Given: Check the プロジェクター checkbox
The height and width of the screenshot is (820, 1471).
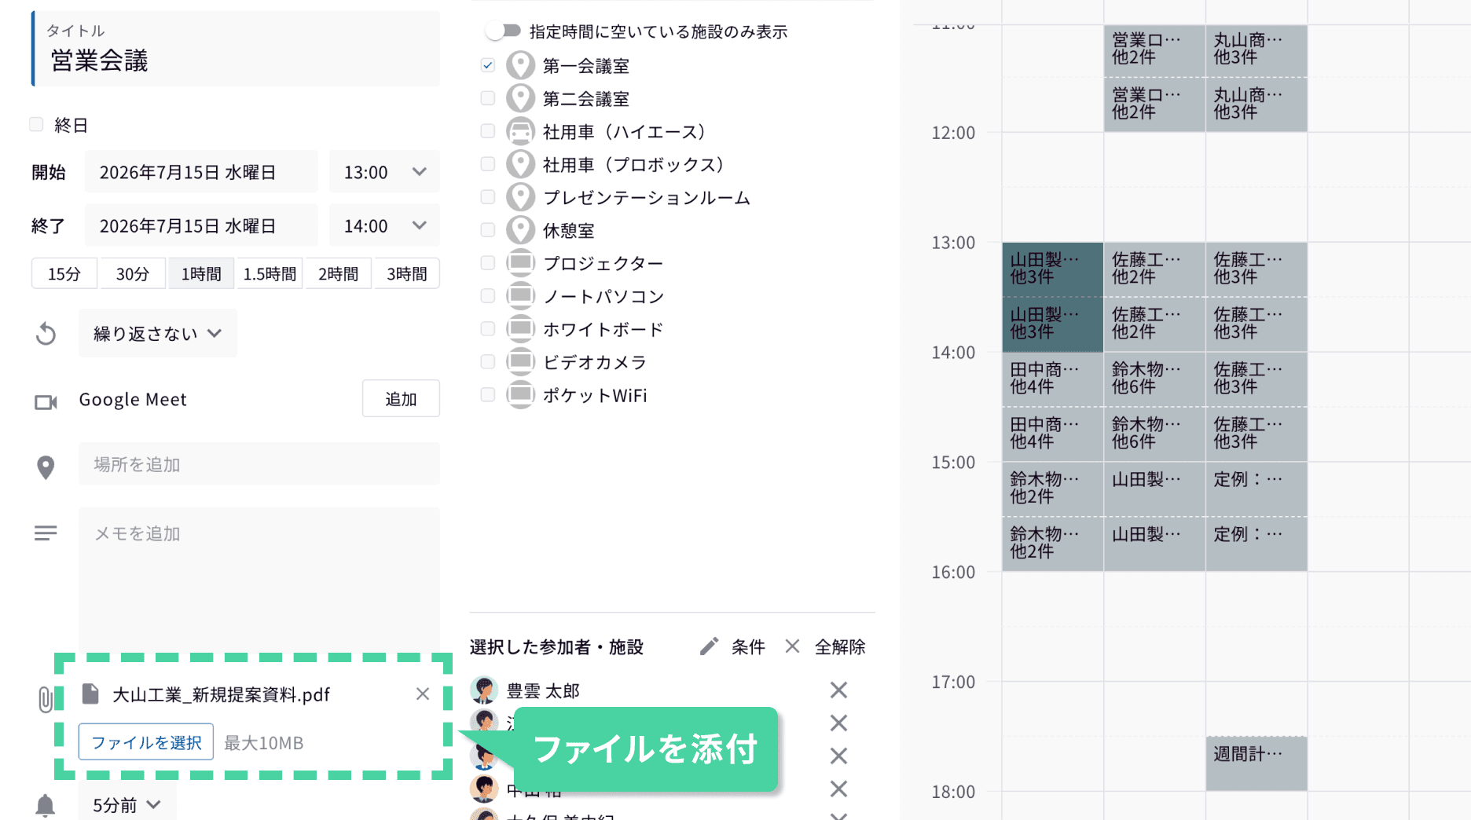Looking at the screenshot, I should pos(488,263).
